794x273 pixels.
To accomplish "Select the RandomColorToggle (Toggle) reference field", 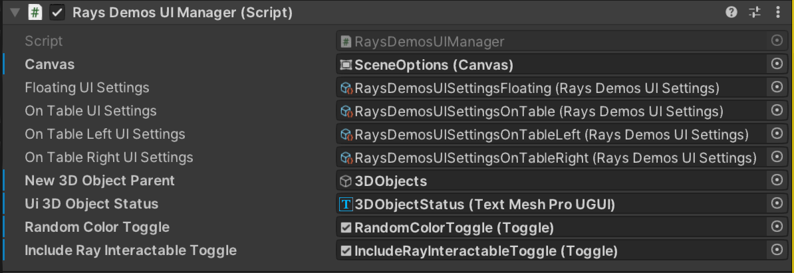I will tap(551, 227).
